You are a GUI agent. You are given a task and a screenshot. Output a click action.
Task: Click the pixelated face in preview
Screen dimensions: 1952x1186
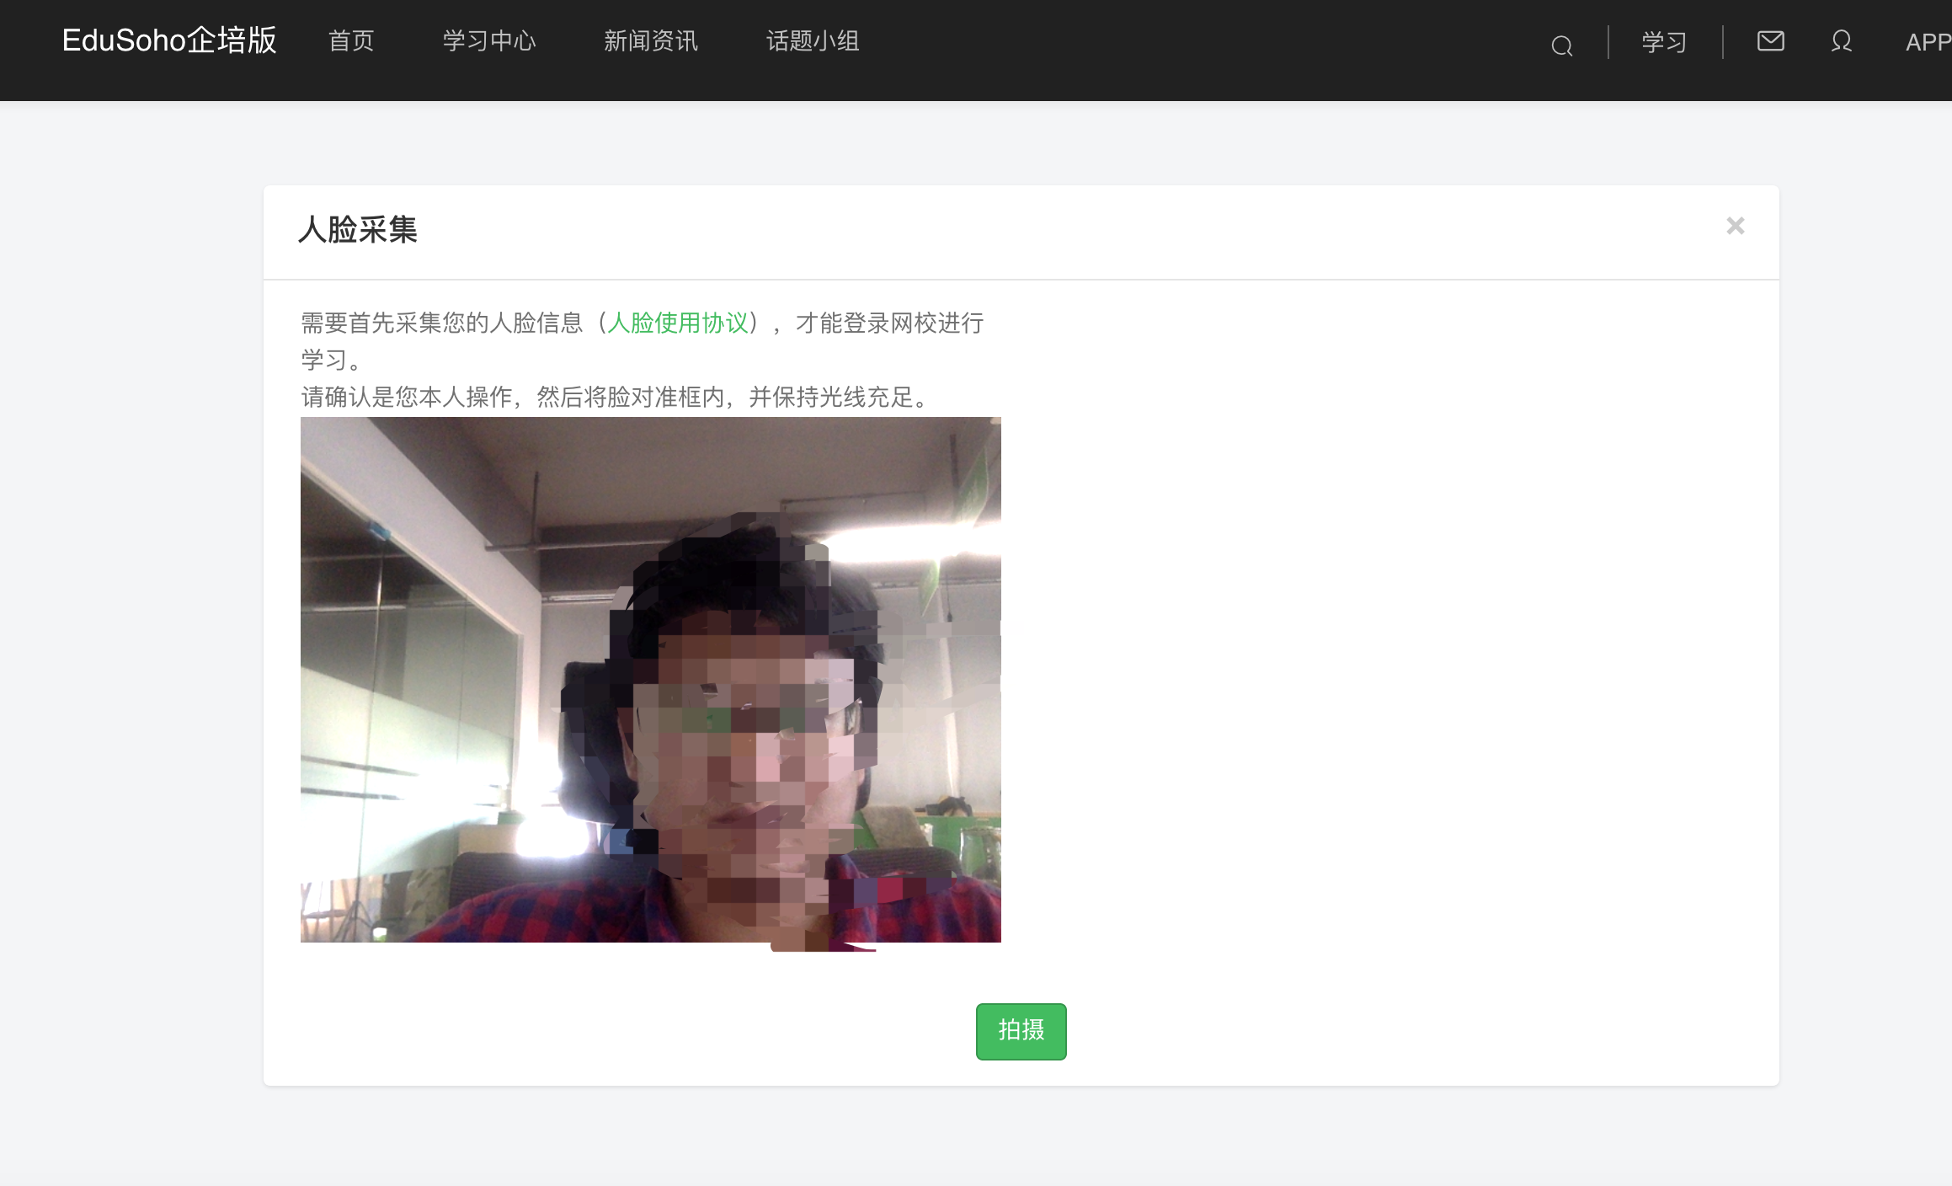point(749,741)
